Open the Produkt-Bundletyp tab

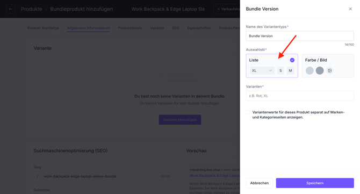[44, 28]
